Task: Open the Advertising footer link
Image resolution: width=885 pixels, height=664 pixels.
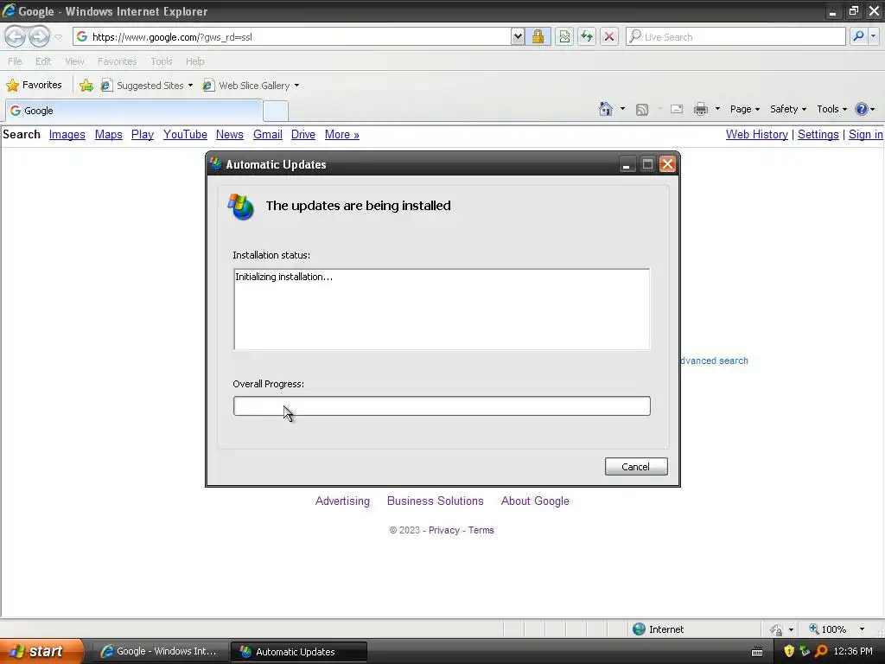Action: point(342,501)
